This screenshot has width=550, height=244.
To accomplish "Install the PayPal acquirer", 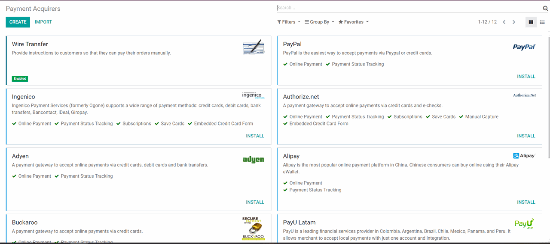I will point(526,77).
